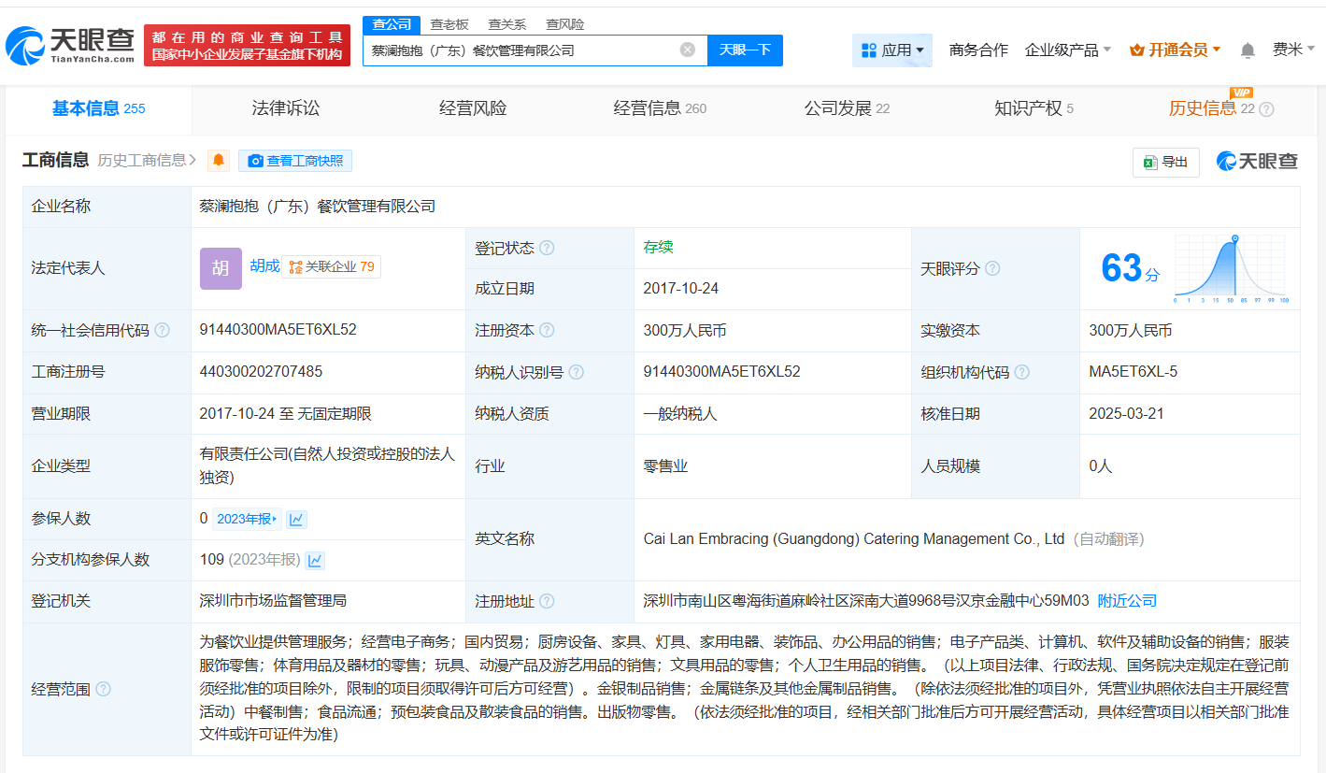1326x773 pixels.
Task: Select the 查老板 search tab
Action: 449,24
